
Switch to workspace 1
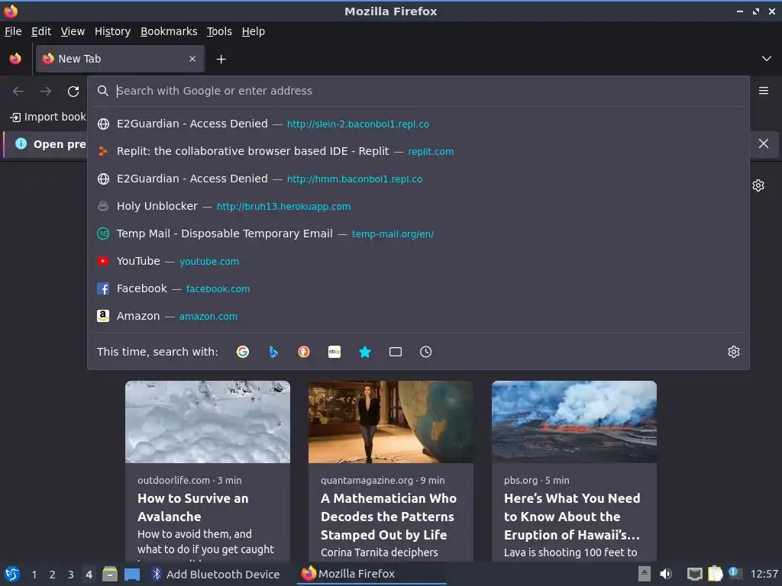tap(34, 575)
